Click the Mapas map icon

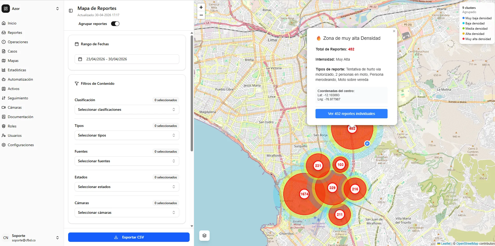pyautogui.click(x=4, y=61)
